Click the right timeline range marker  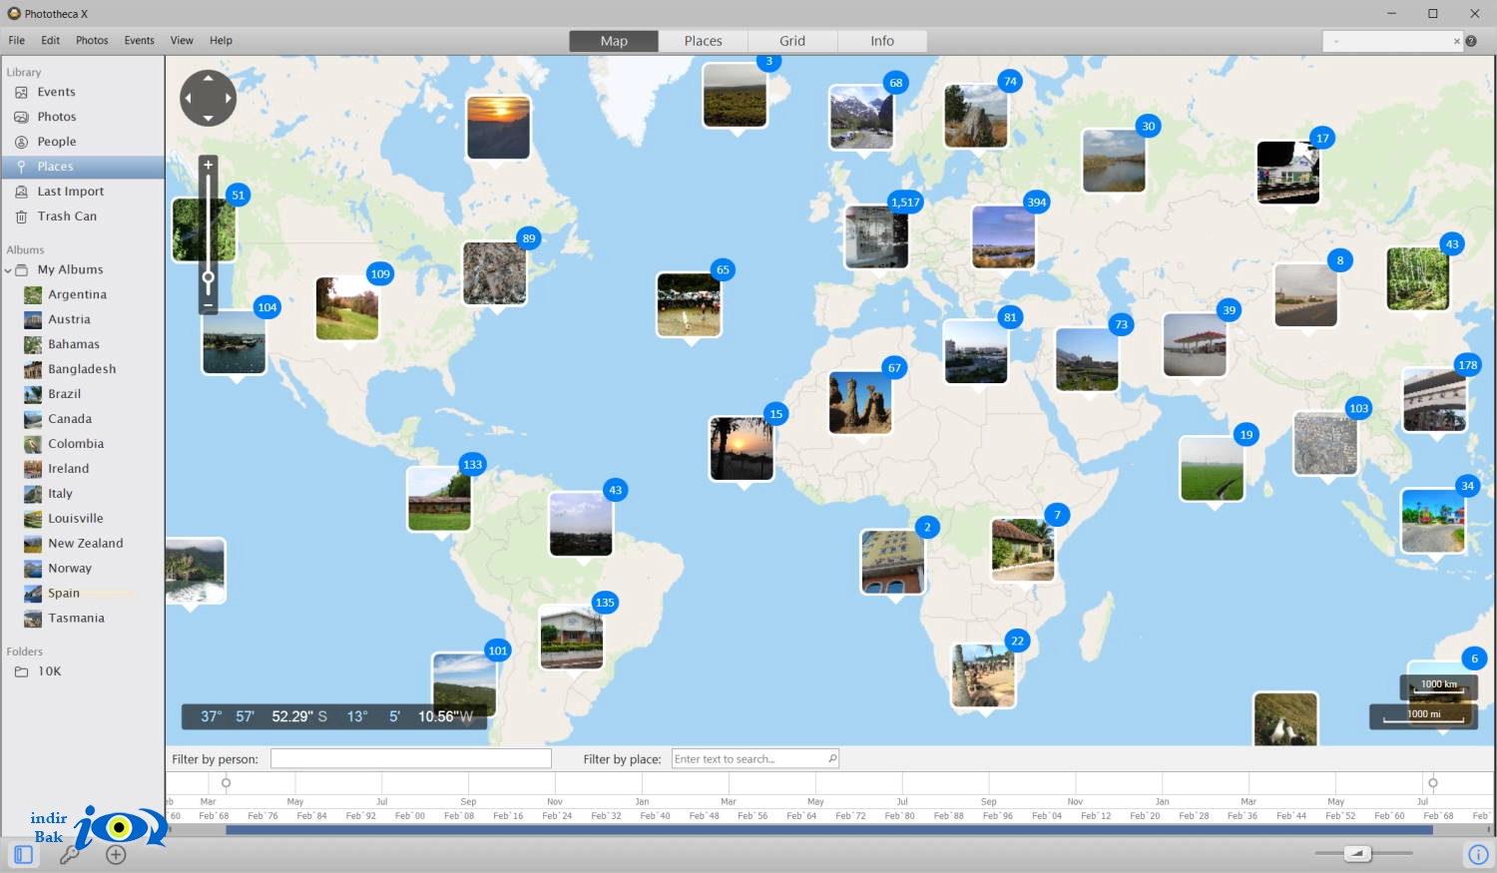tap(1433, 783)
